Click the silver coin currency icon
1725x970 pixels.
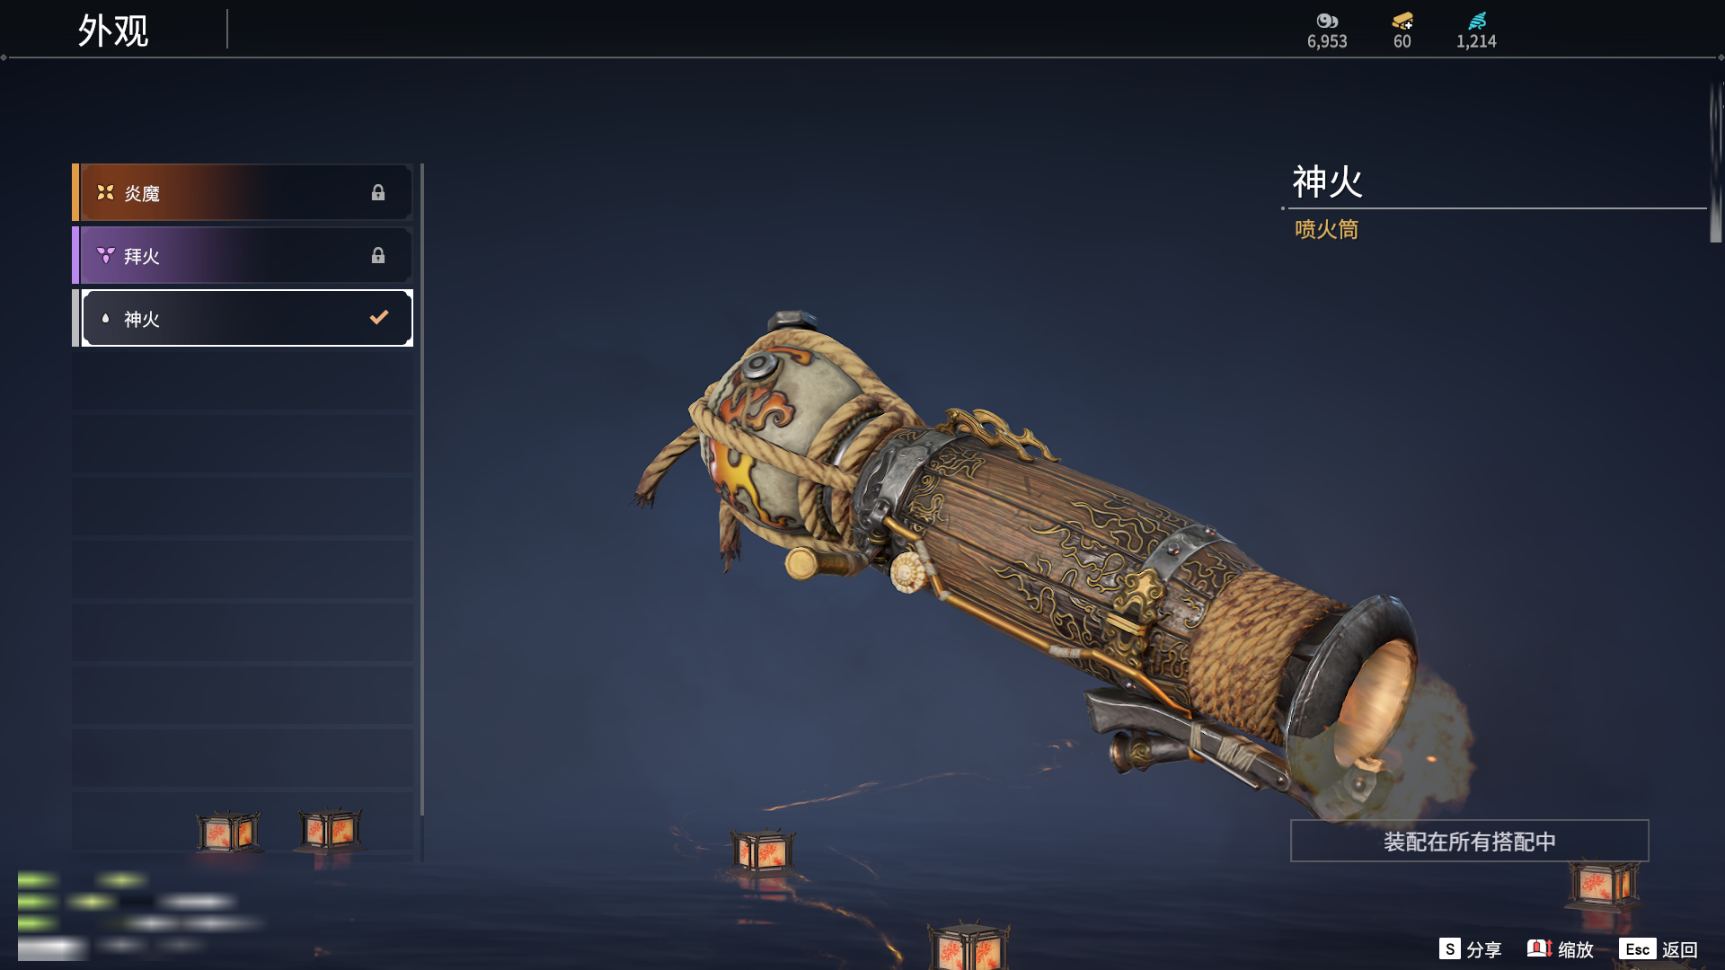pos(1327,21)
